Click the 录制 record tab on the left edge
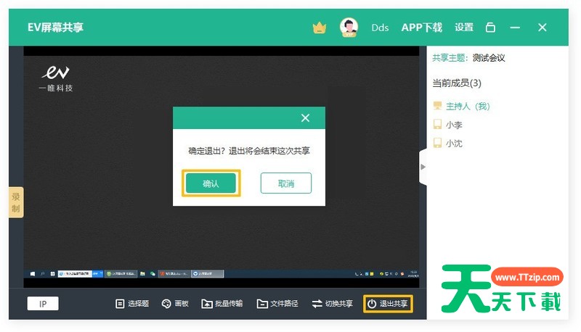Image resolution: width=581 pixels, height=332 pixels. (x=16, y=202)
